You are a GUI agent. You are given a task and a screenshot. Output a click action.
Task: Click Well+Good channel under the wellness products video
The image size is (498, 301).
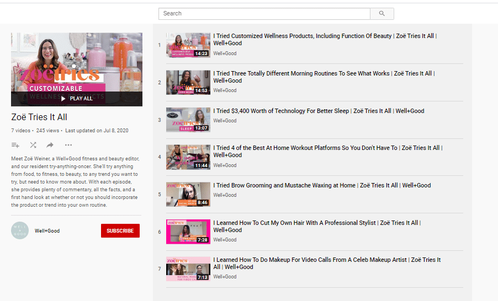[225, 53]
